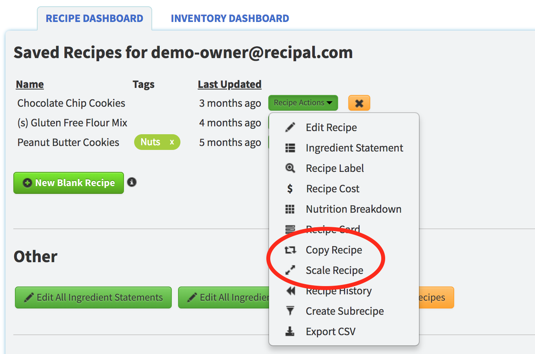Click the info icon beside New Blank Recipe

pos(132,182)
